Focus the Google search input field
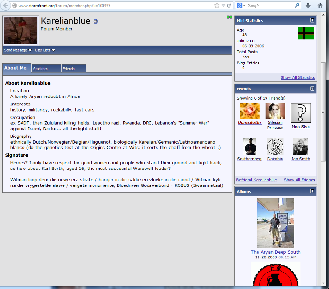This screenshot has height=289, width=329. click(270, 6)
